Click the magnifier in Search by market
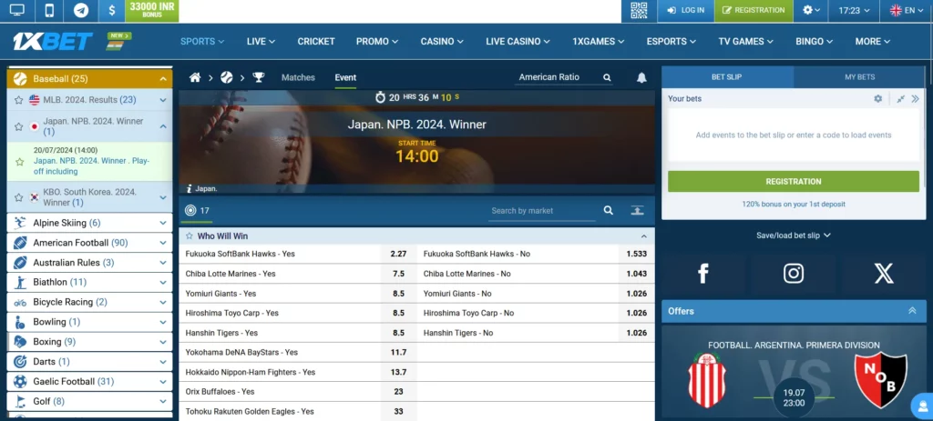 pos(608,210)
